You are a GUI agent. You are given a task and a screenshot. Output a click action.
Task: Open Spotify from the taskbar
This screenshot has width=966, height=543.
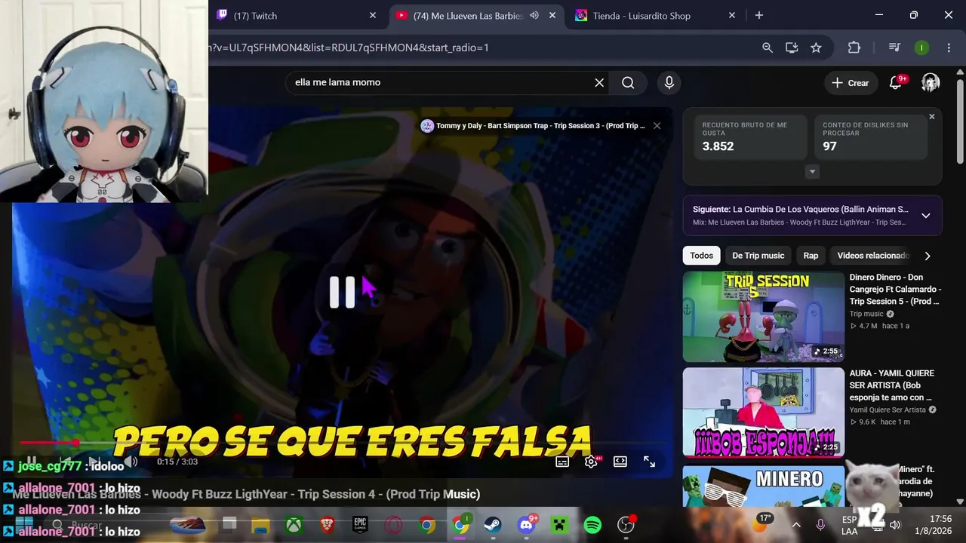tap(592, 525)
